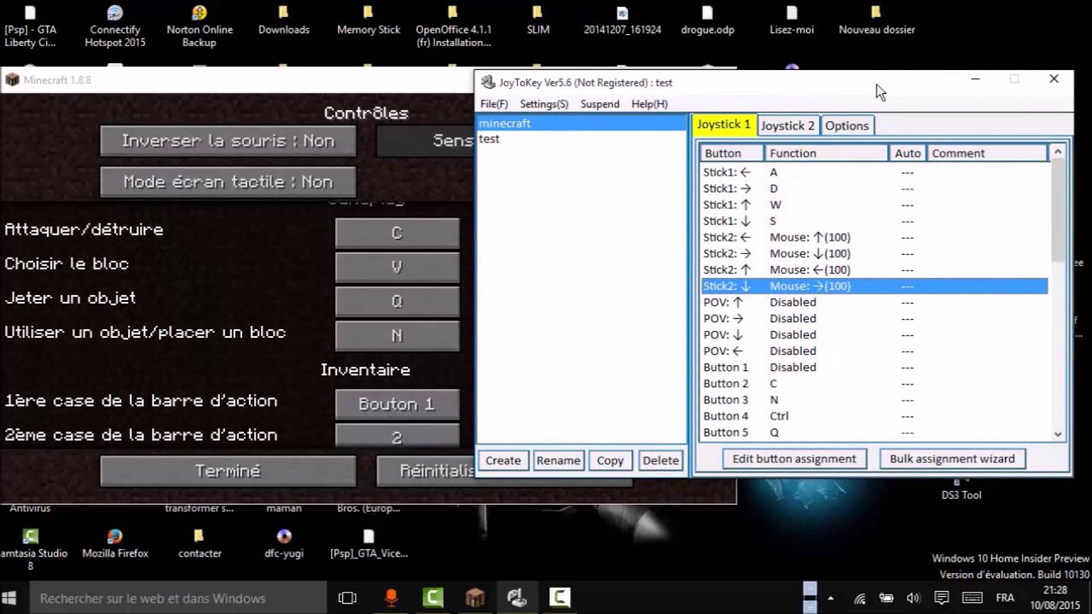
Task: Select the Button 1 Disabled row
Action: pyautogui.click(x=874, y=368)
